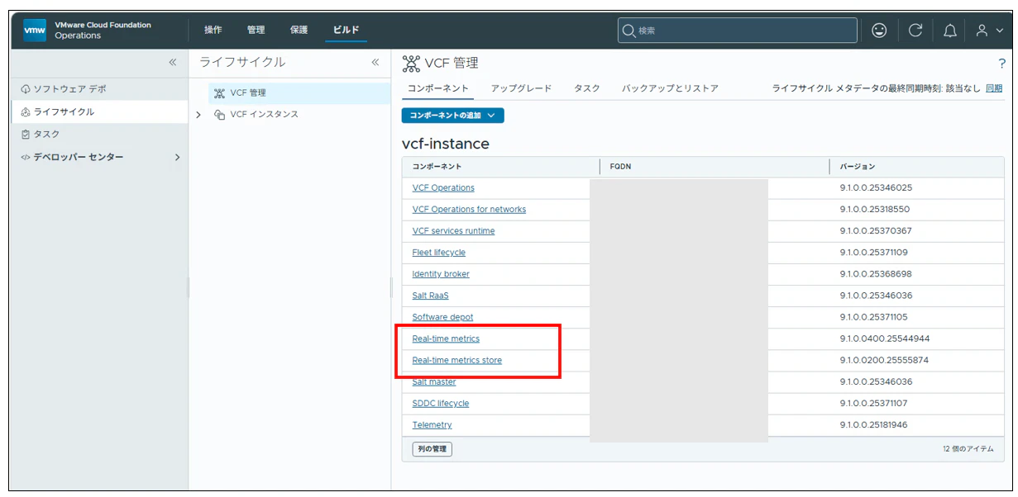Click the 同期 sync link
This screenshot has height=497, width=1018.
coord(994,88)
